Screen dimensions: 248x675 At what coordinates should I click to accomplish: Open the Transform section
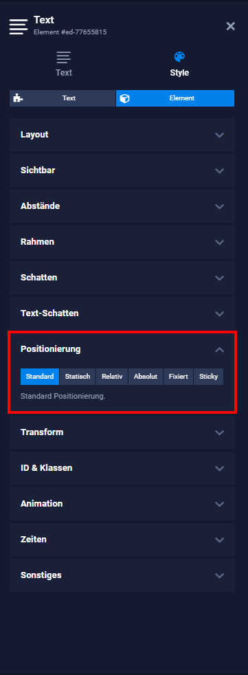pyautogui.click(x=122, y=432)
